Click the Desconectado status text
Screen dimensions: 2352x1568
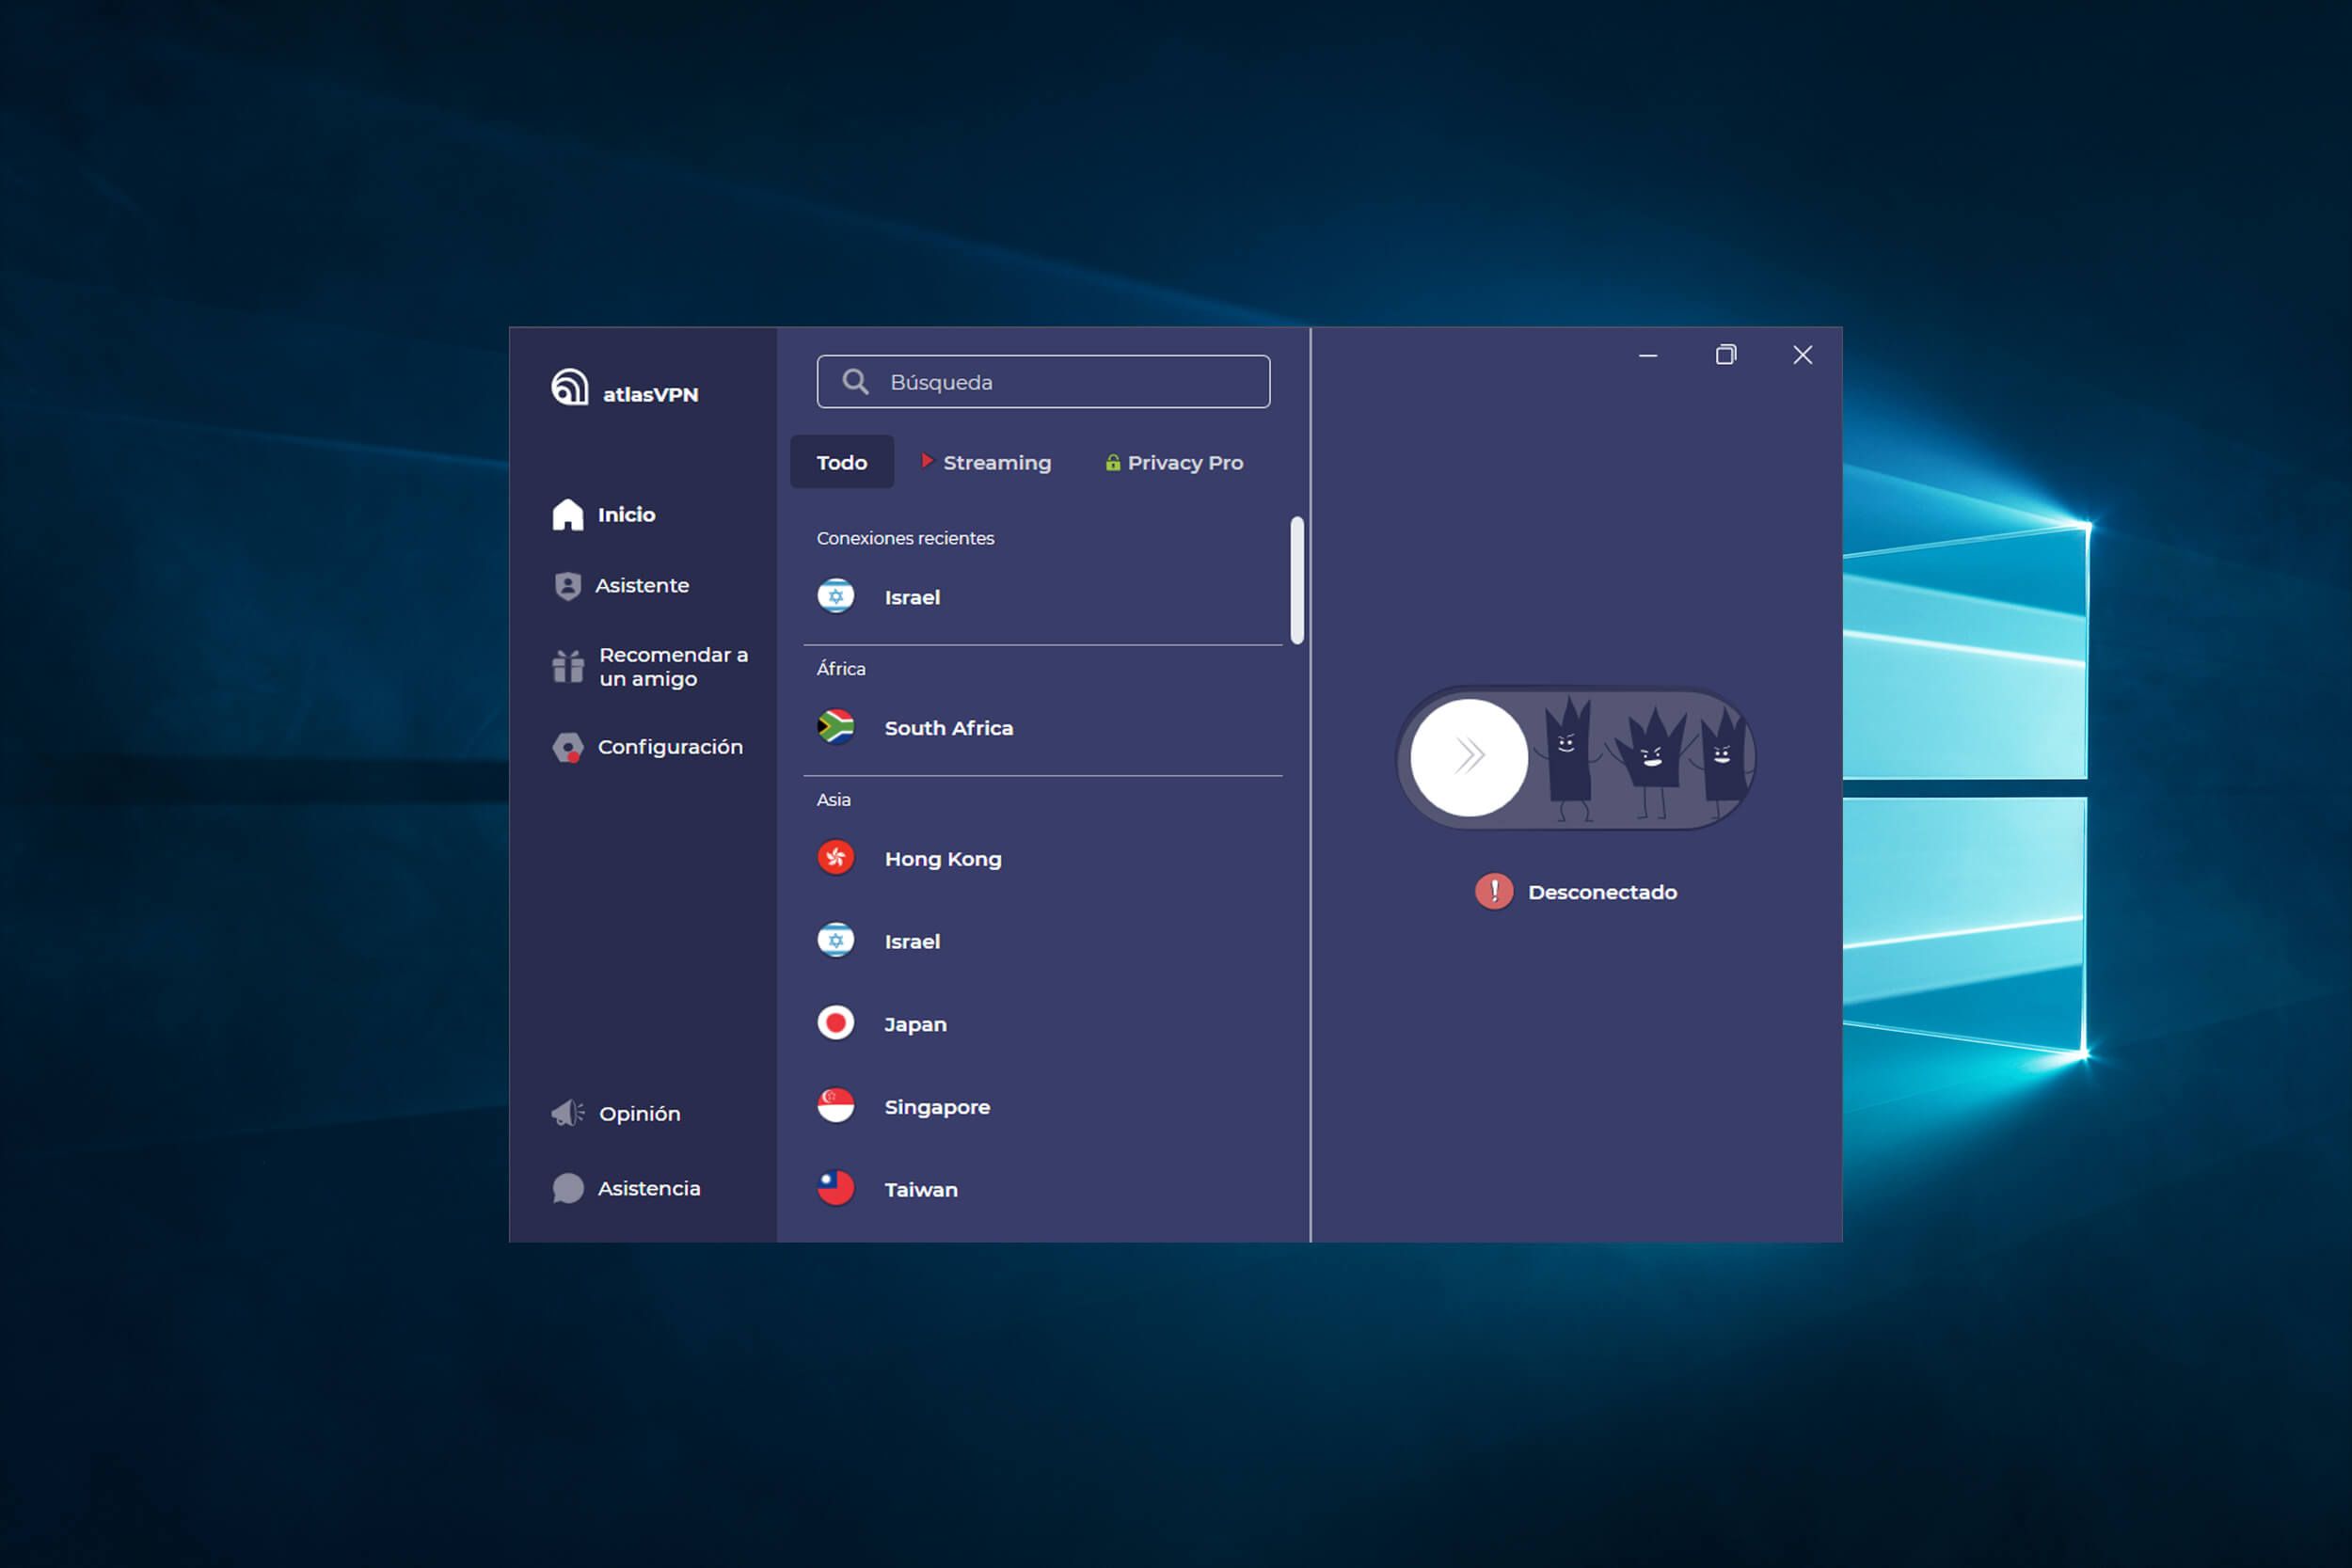pos(1602,892)
